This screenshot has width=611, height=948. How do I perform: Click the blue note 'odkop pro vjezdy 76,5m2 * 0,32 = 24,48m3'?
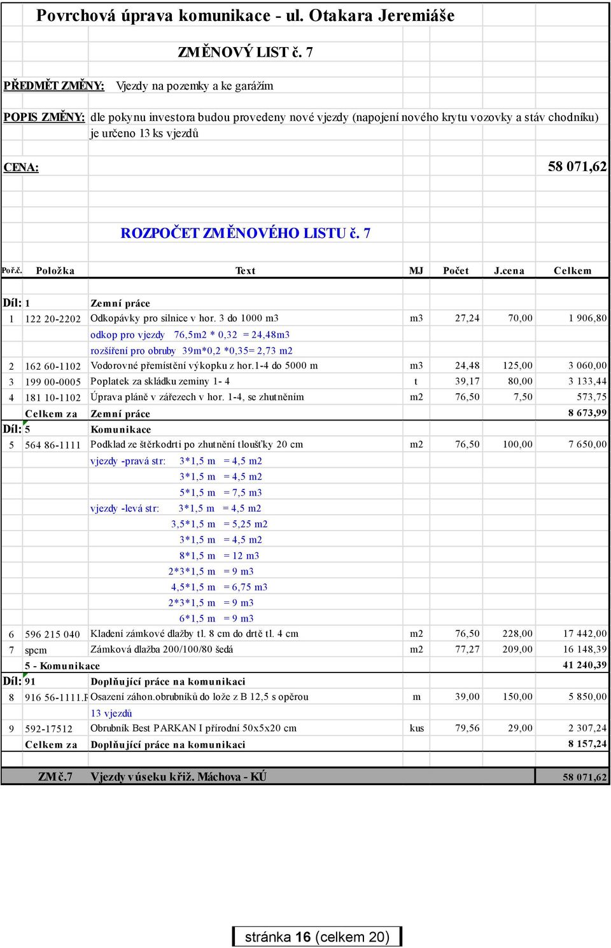[x=190, y=335]
